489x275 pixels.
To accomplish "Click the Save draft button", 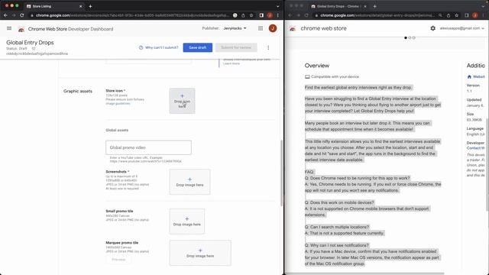I will (x=198, y=47).
